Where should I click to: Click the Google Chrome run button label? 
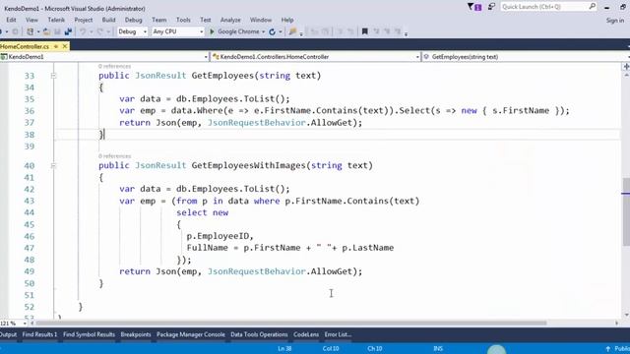pos(238,31)
